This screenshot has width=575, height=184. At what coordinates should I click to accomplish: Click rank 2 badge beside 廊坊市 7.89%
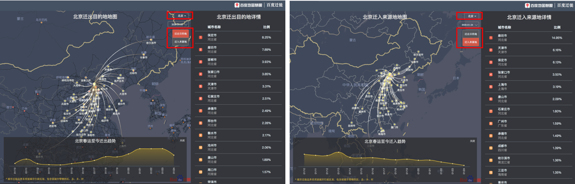pyautogui.click(x=200, y=49)
